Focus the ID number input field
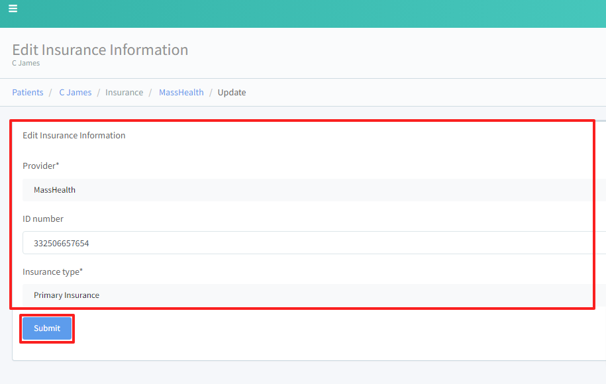The width and height of the screenshot is (606, 384). (311, 243)
